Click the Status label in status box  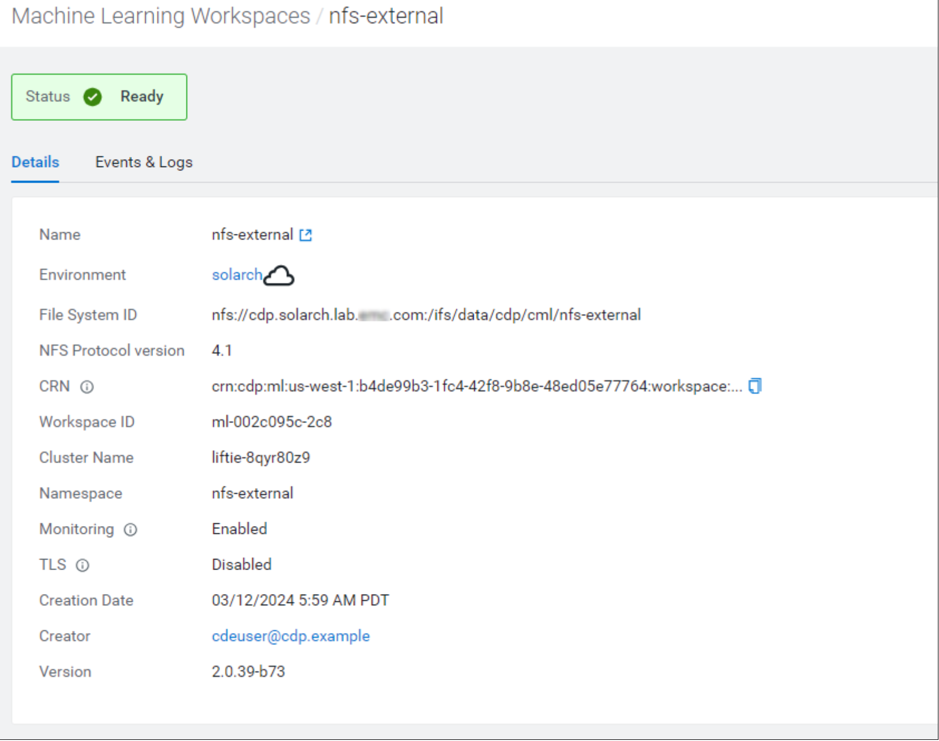(48, 96)
